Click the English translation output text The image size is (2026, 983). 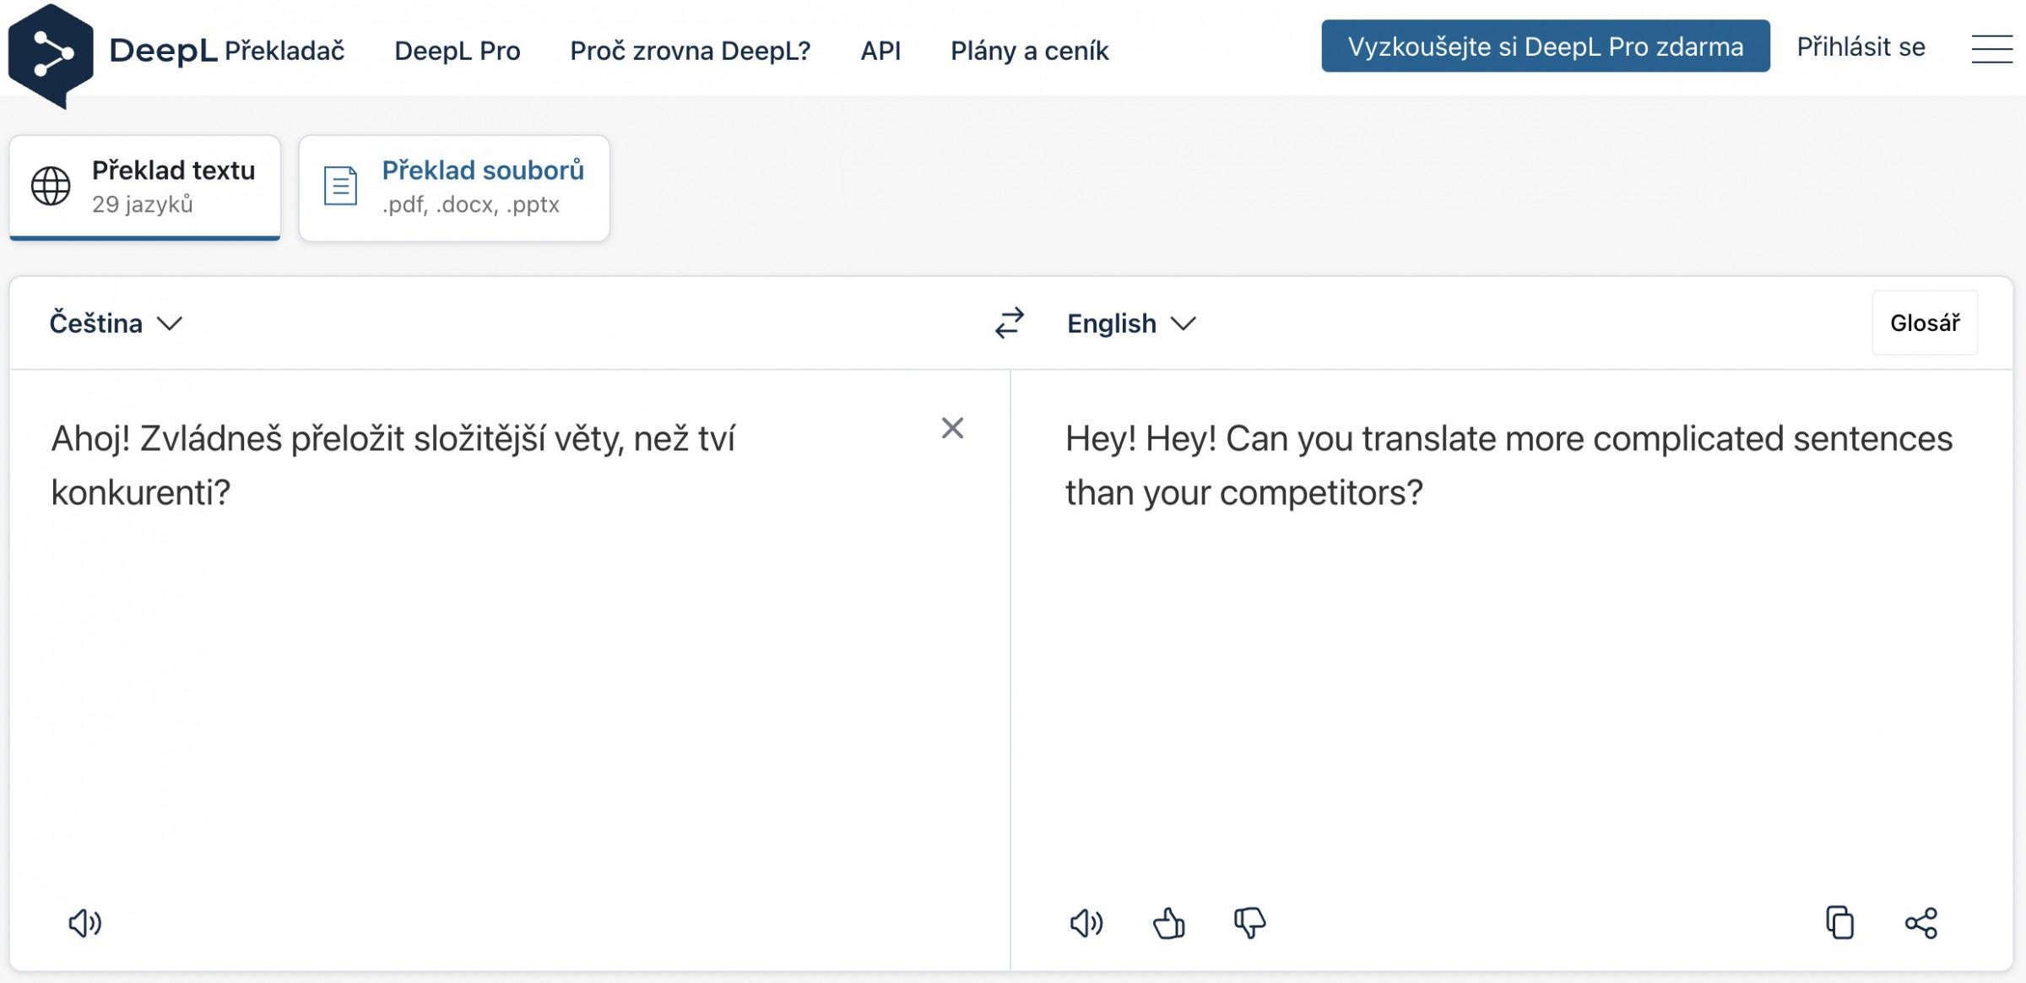tap(1509, 465)
